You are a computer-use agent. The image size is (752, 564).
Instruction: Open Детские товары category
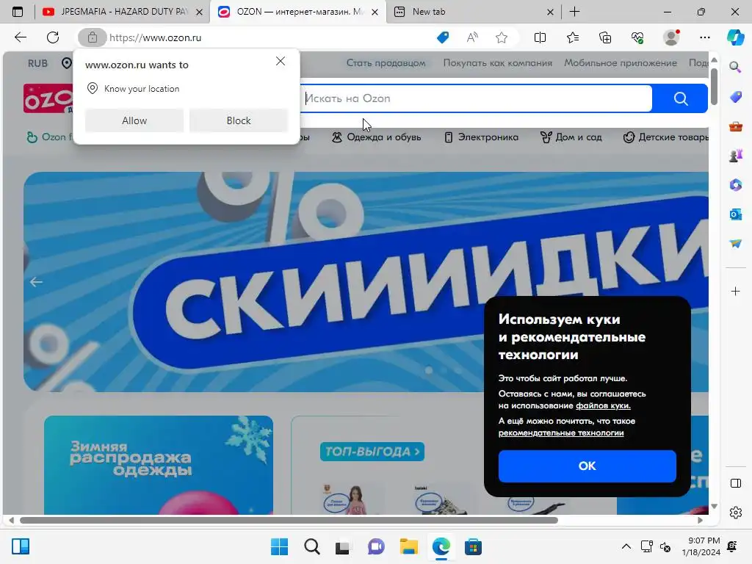point(665,137)
